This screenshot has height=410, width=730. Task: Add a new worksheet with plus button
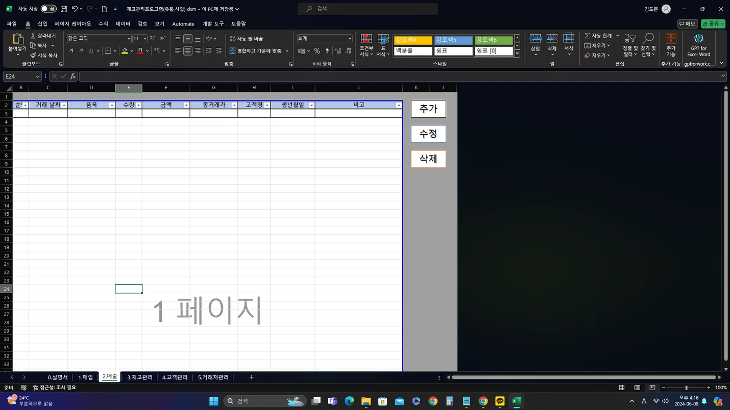click(251, 377)
